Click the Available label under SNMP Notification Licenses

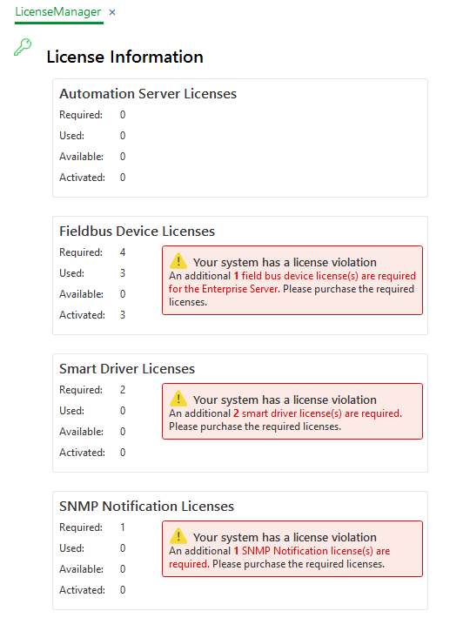click(x=82, y=569)
